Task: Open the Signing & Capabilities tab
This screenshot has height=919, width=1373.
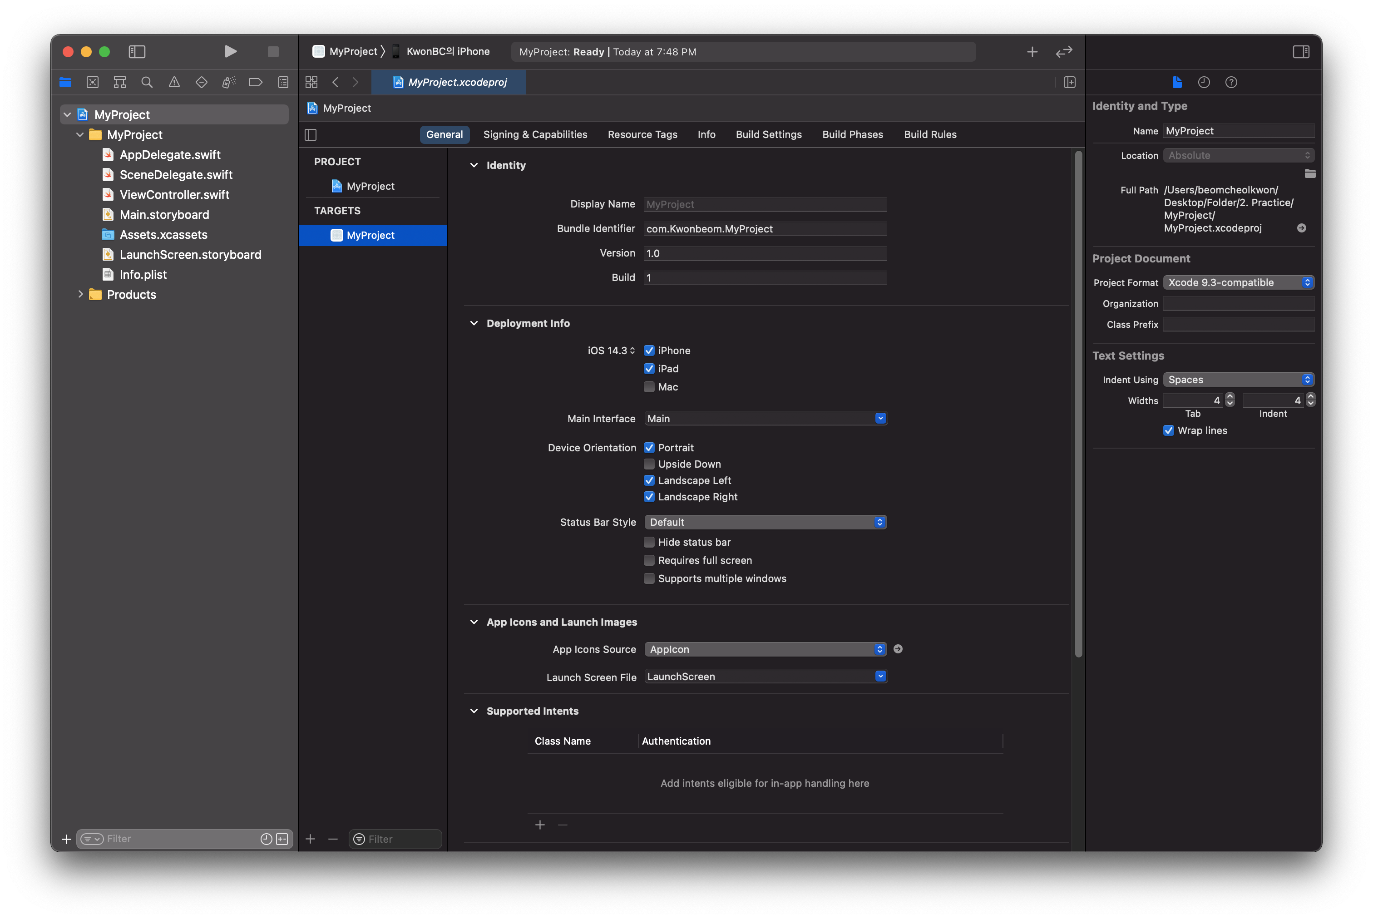Action: pos(534,134)
